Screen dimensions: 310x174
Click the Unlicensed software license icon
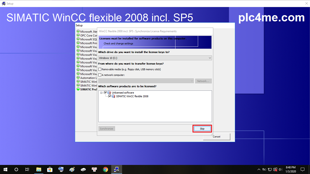pos(109,93)
